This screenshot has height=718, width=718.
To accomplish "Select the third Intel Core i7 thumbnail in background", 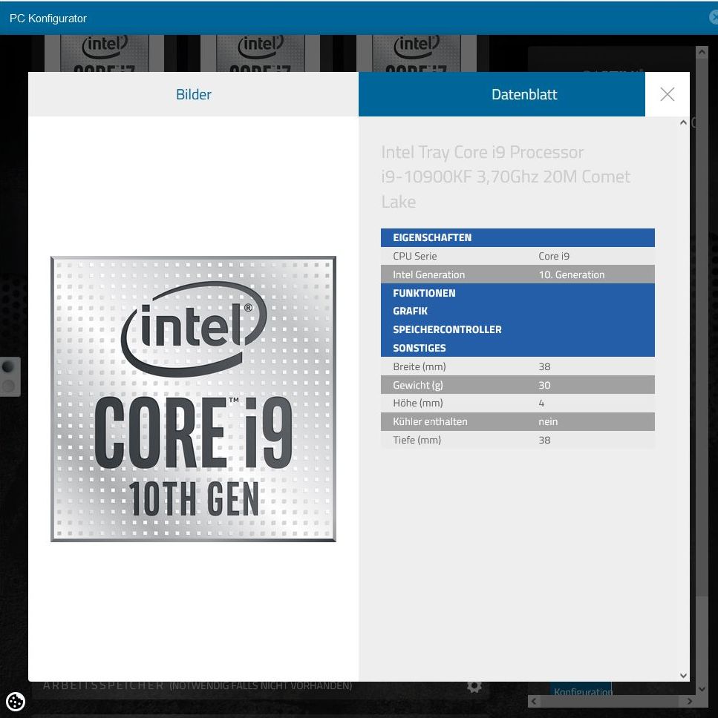I will pos(417,53).
